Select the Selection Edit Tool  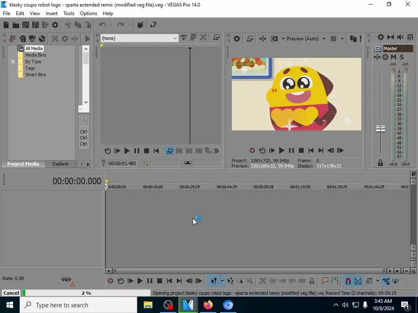[x=240, y=281]
